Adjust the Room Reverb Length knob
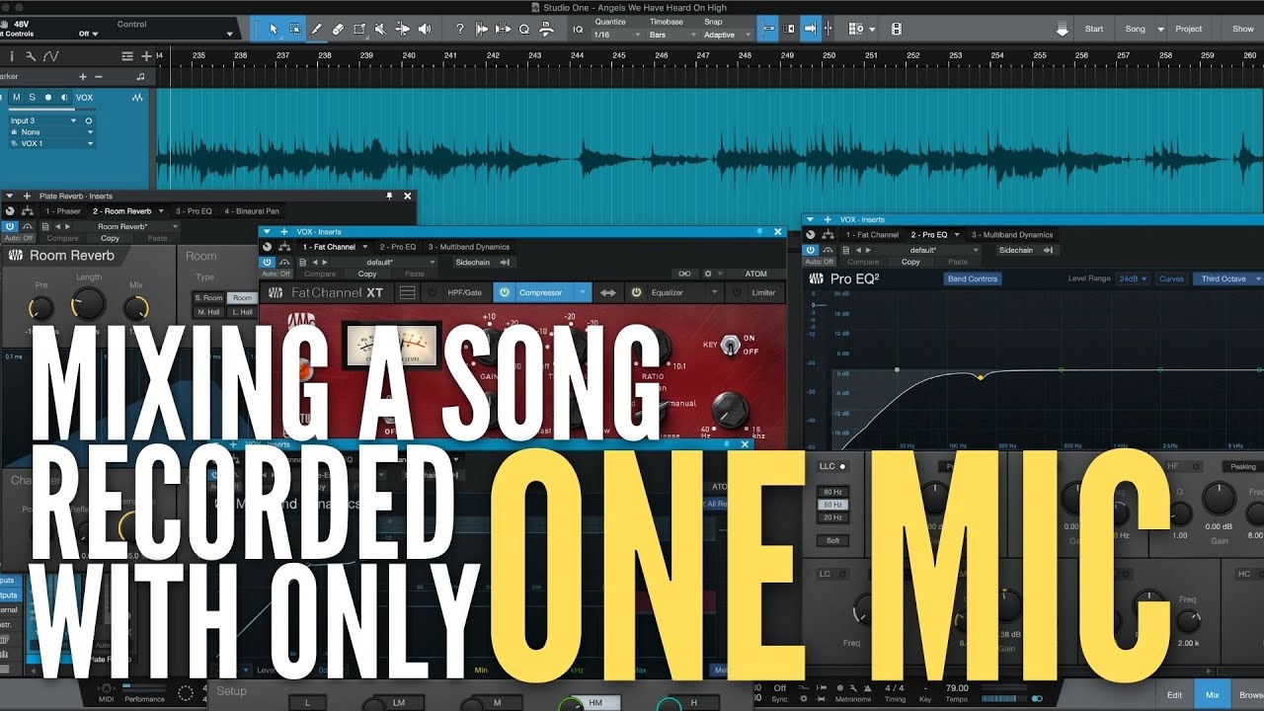1264x711 pixels. coord(89,303)
